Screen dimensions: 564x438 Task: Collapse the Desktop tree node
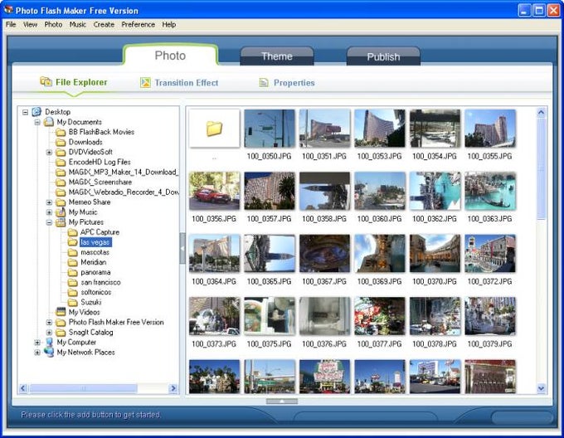(x=25, y=112)
